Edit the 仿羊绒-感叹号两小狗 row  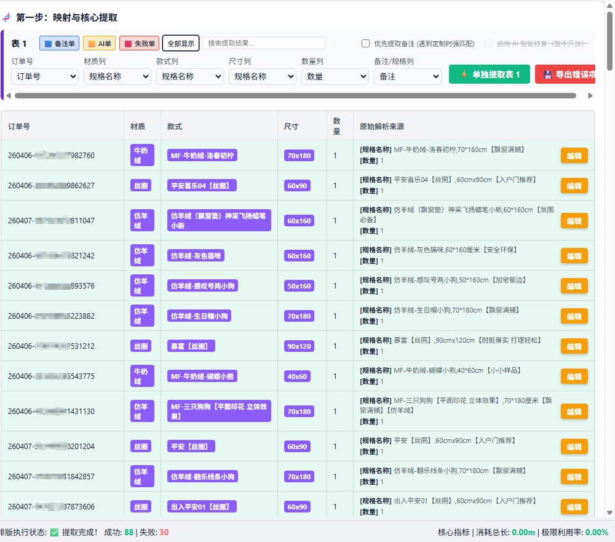coord(574,286)
